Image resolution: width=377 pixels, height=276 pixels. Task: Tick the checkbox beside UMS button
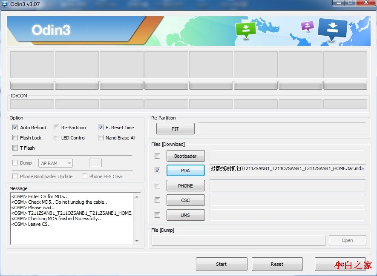(158, 215)
